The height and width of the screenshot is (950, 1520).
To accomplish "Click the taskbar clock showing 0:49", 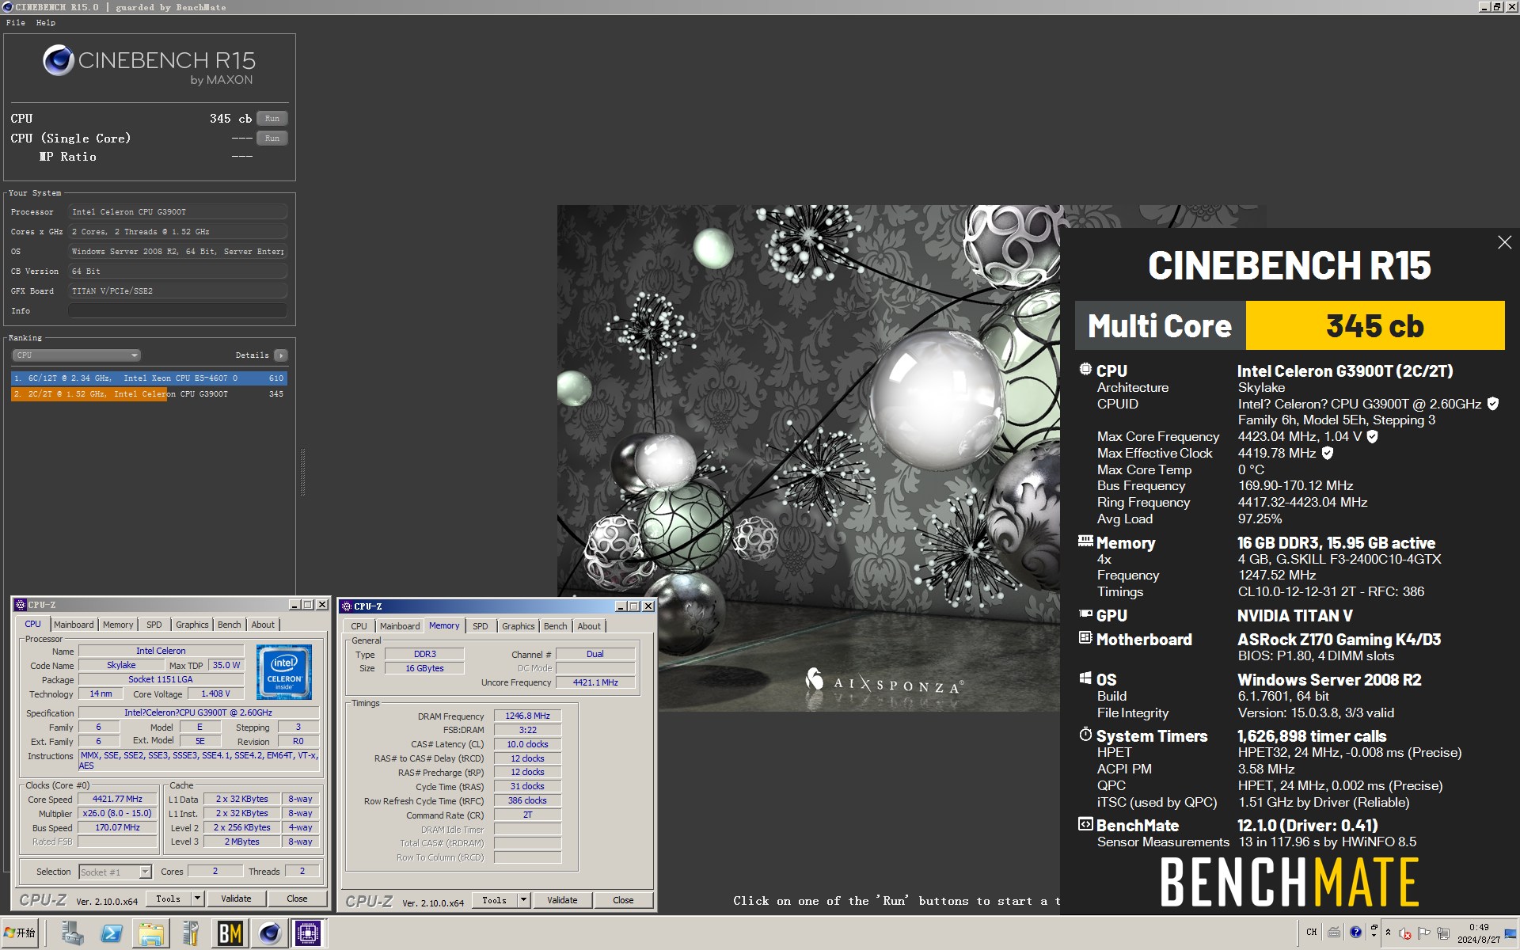I will pyautogui.click(x=1478, y=933).
